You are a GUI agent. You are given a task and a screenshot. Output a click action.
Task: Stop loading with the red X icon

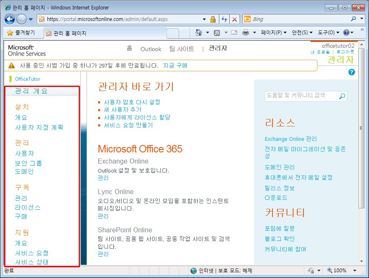235,19
